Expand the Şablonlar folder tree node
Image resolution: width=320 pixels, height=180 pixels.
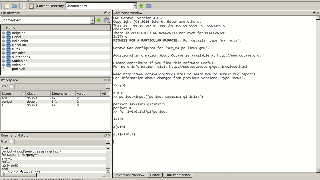(x=3, y=61)
